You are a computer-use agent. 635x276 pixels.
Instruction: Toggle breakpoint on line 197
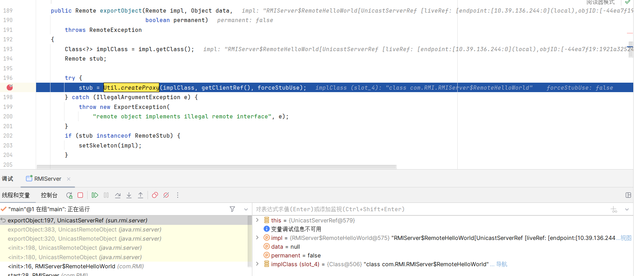coord(10,87)
